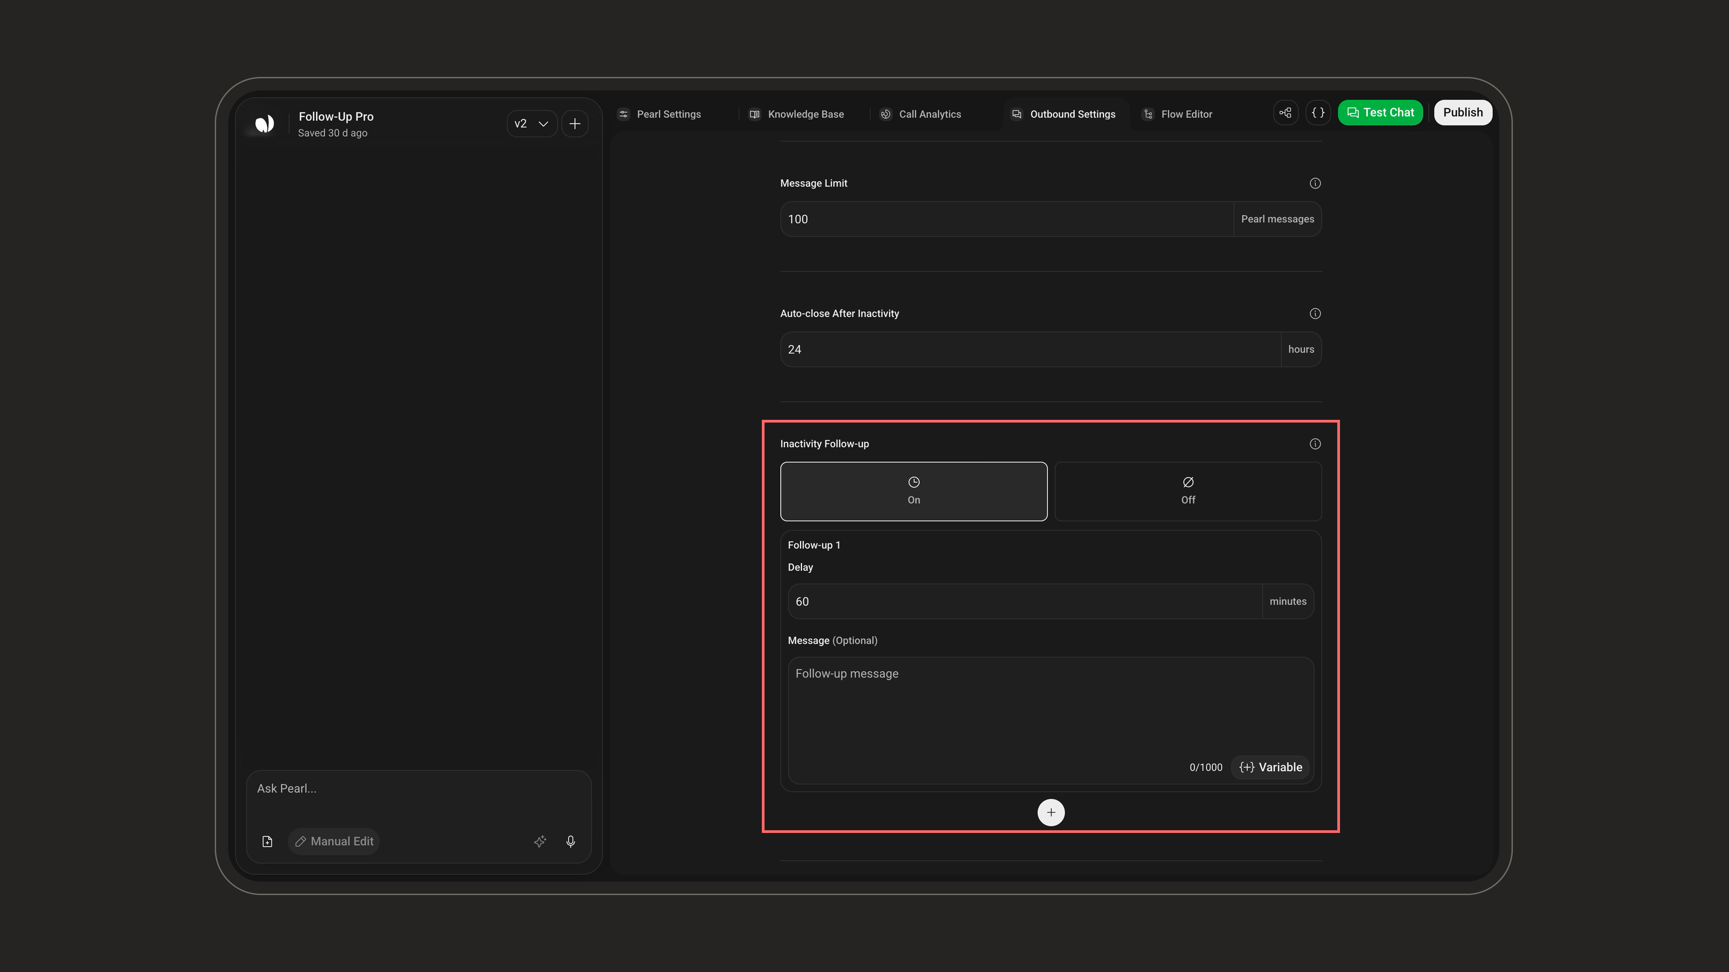Click the Pearl logo icon
The height and width of the screenshot is (972, 1729).
[x=264, y=124]
